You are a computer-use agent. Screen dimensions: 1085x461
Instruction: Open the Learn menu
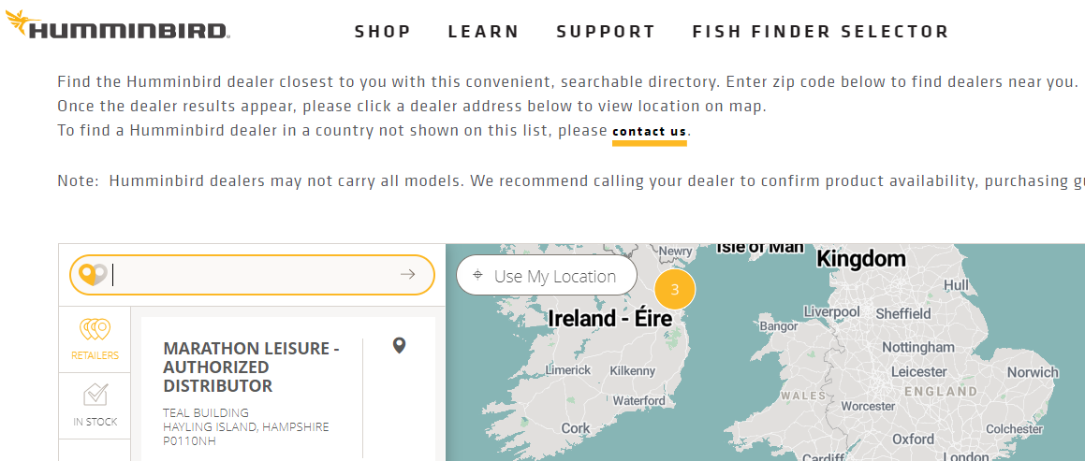483,32
